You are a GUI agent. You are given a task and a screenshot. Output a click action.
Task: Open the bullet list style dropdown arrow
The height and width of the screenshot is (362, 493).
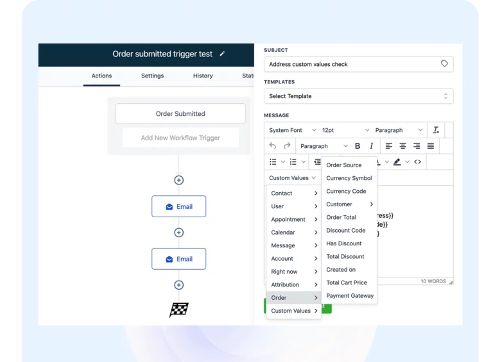pyautogui.click(x=283, y=162)
